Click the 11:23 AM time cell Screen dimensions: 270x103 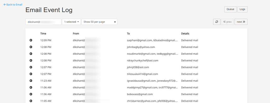point(46,81)
